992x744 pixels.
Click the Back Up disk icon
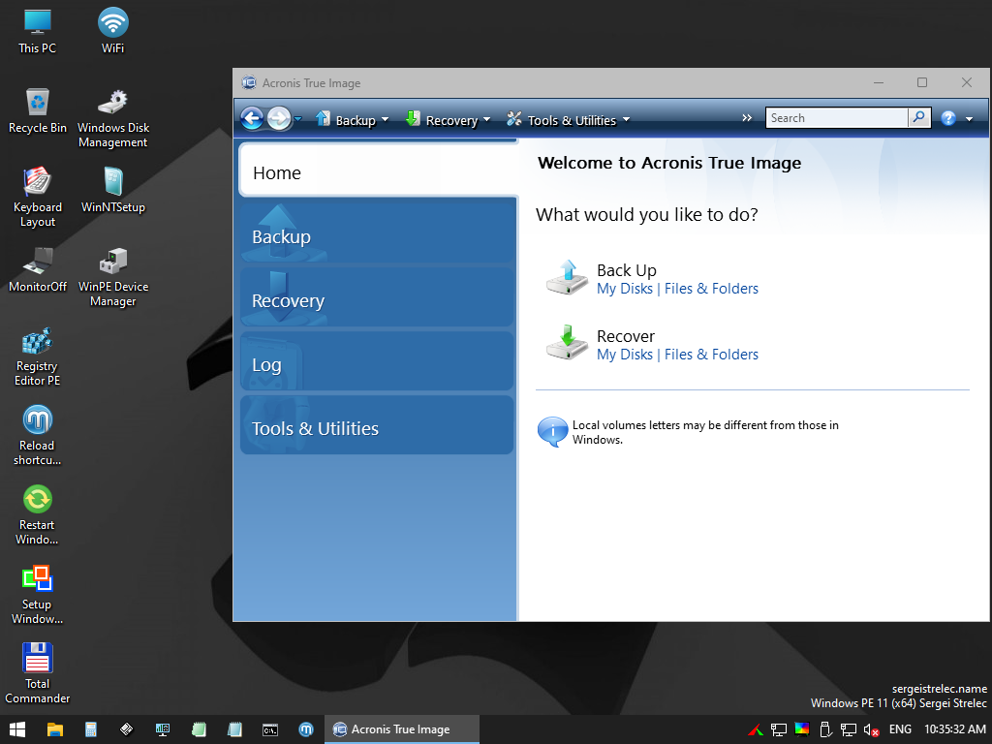pos(566,278)
